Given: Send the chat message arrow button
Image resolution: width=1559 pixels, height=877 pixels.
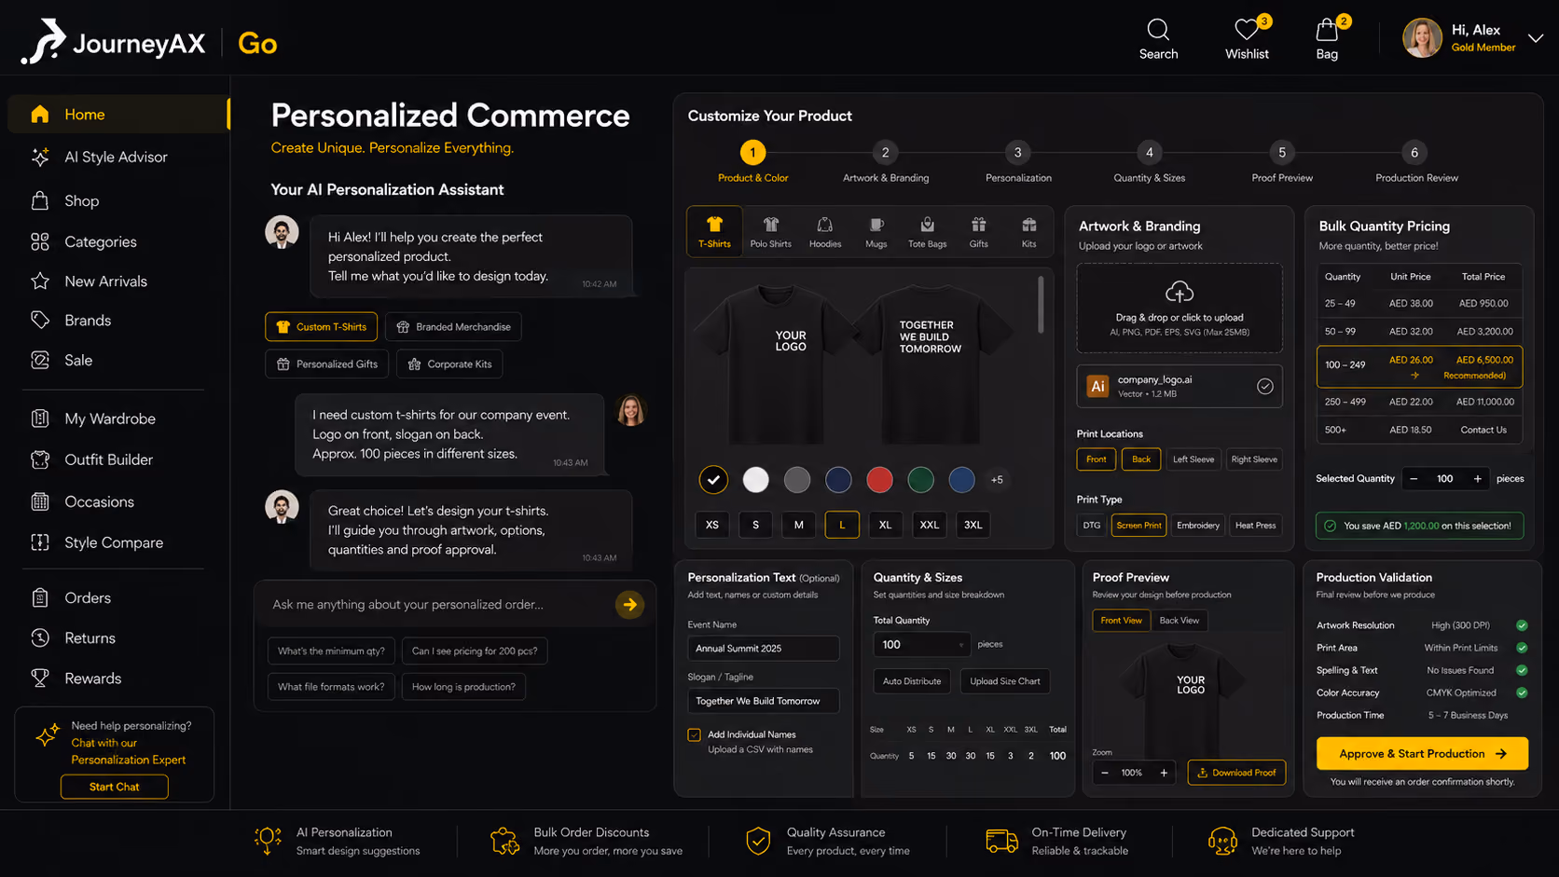Looking at the screenshot, I should (630, 605).
